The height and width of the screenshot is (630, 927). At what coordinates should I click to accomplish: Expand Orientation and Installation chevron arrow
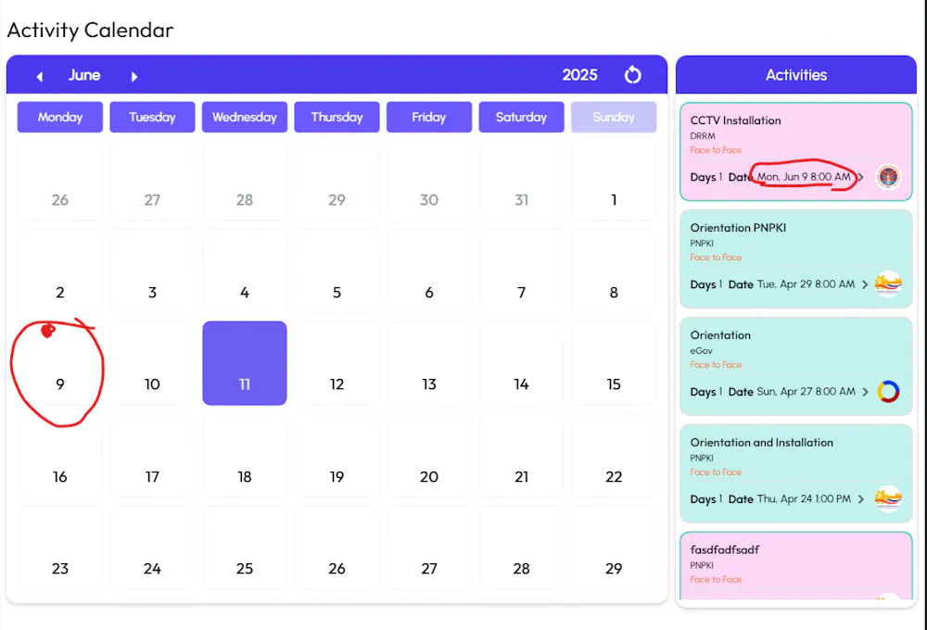[861, 499]
